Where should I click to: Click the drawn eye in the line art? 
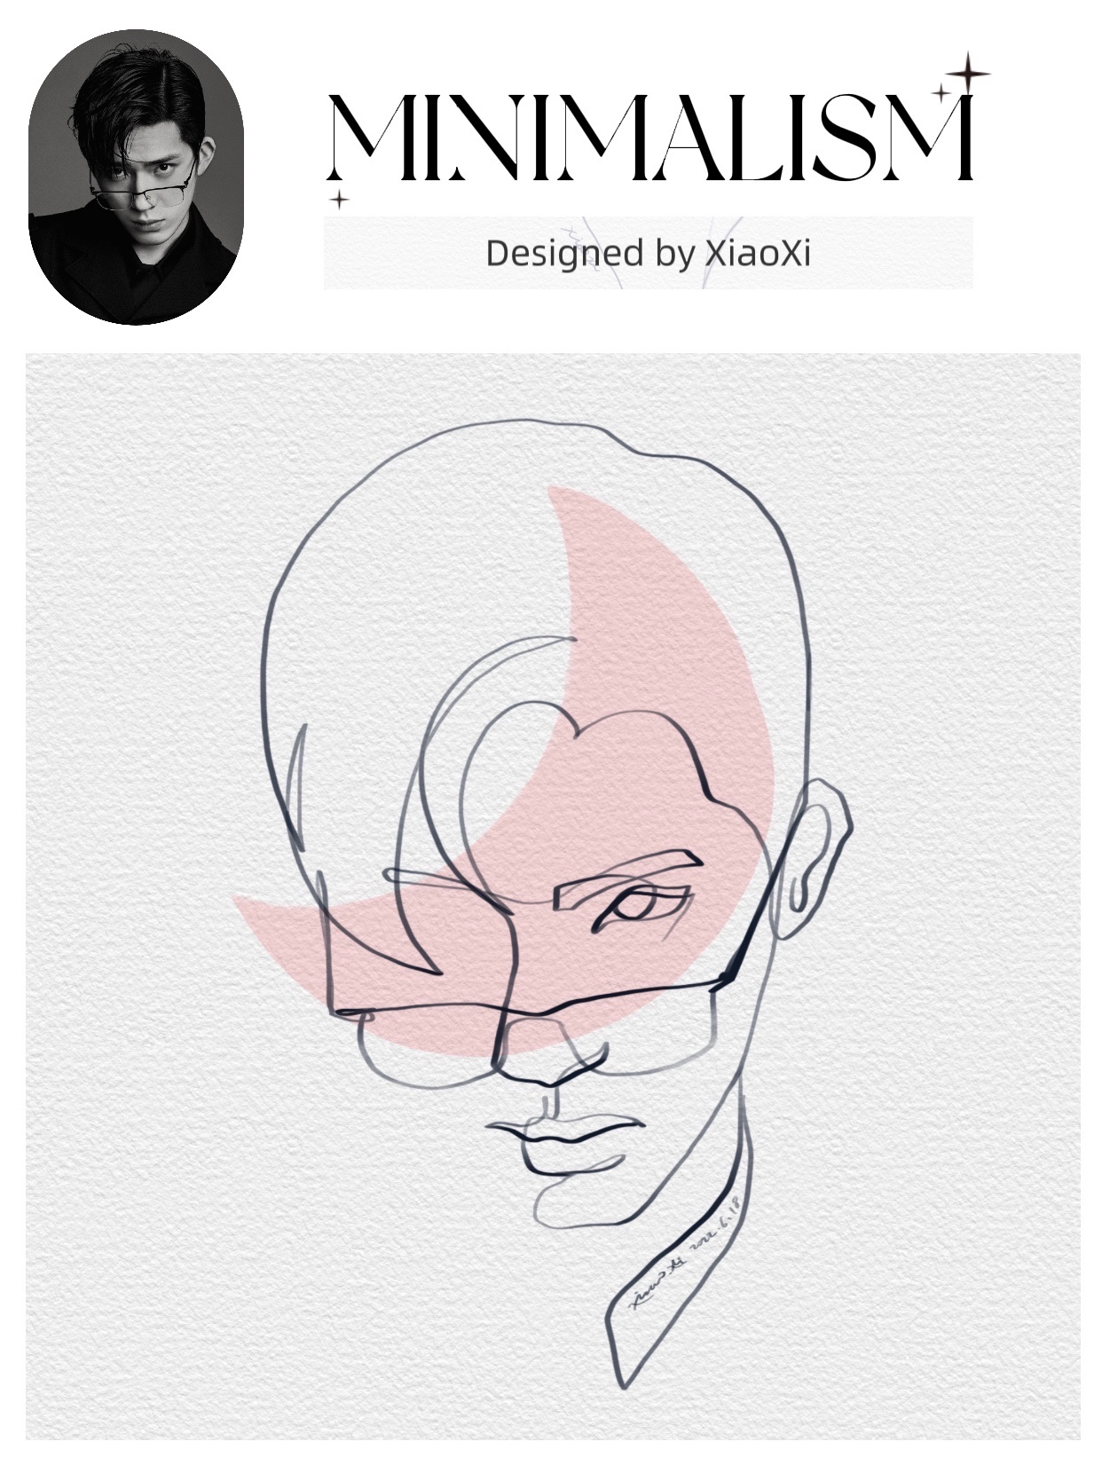pos(631,909)
